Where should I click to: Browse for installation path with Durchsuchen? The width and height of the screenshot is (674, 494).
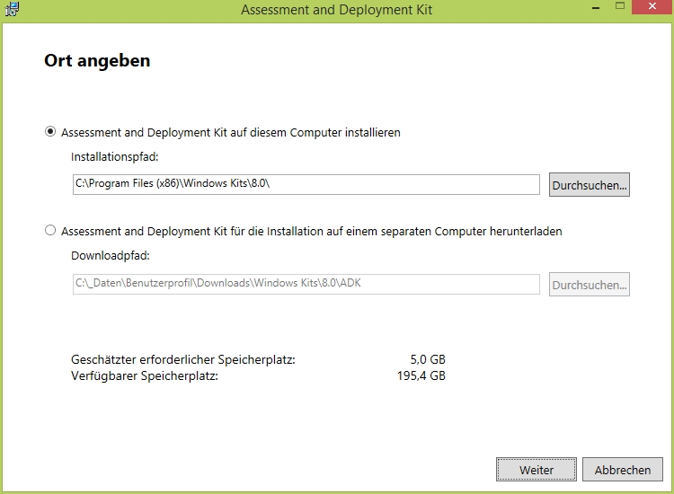tap(590, 185)
